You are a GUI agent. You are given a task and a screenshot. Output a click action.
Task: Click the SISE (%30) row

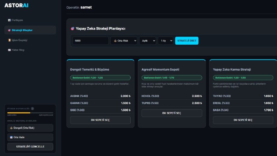(x=100, y=110)
